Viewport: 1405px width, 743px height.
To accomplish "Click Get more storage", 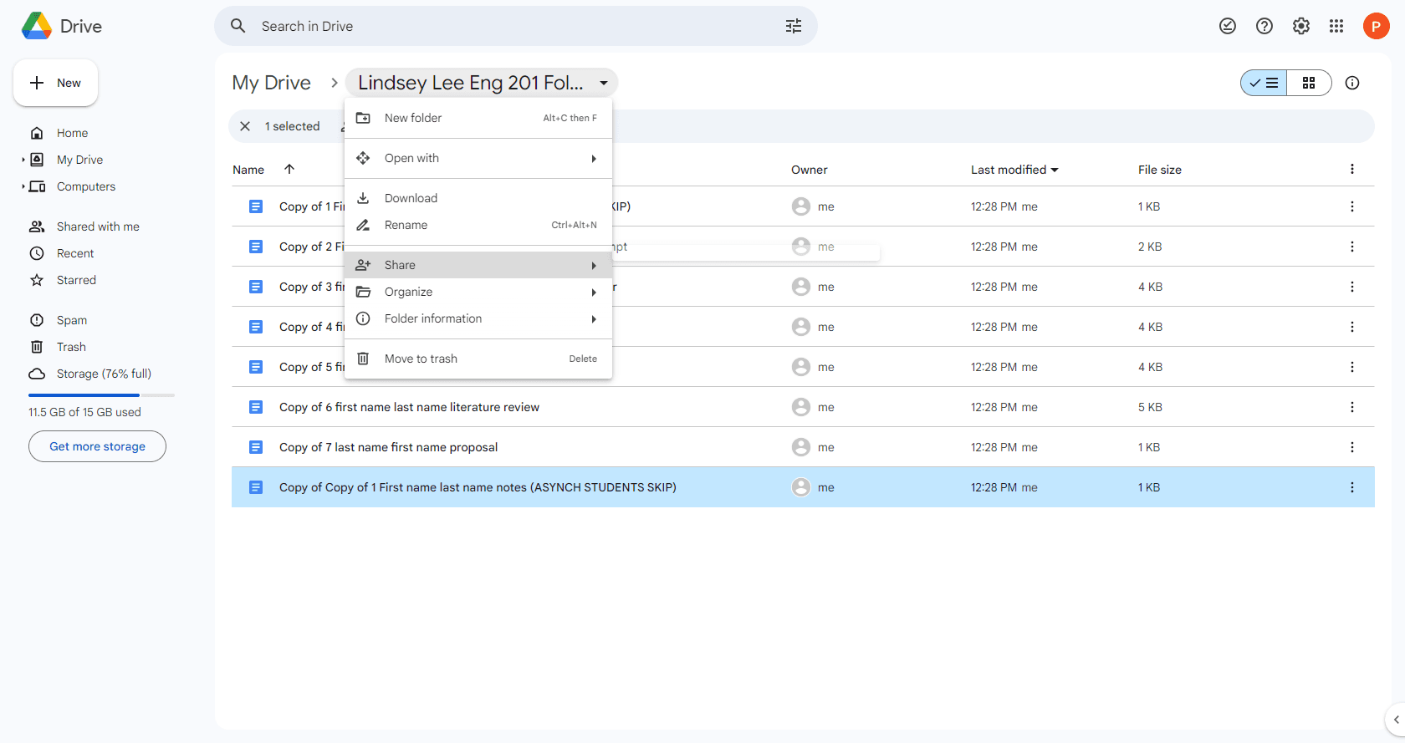I will [x=97, y=446].
